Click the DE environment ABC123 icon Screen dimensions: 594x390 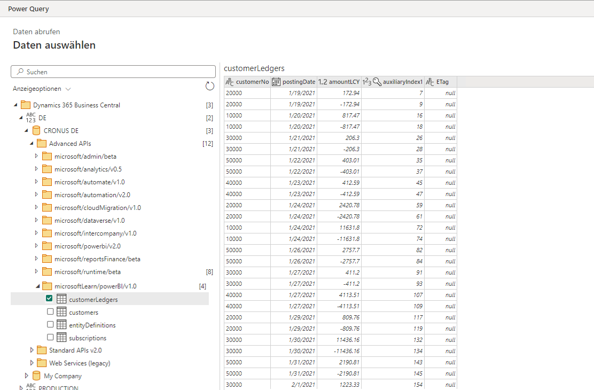click(x=30, y=118)
